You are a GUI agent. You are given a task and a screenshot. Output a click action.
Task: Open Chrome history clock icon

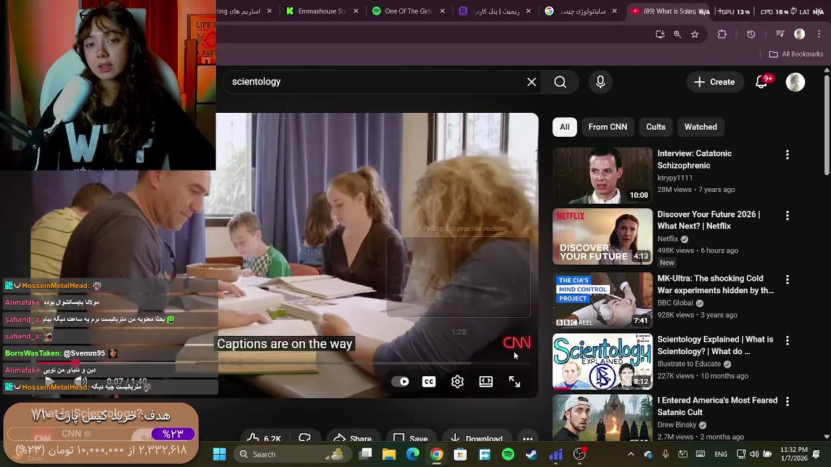(751, 34)
